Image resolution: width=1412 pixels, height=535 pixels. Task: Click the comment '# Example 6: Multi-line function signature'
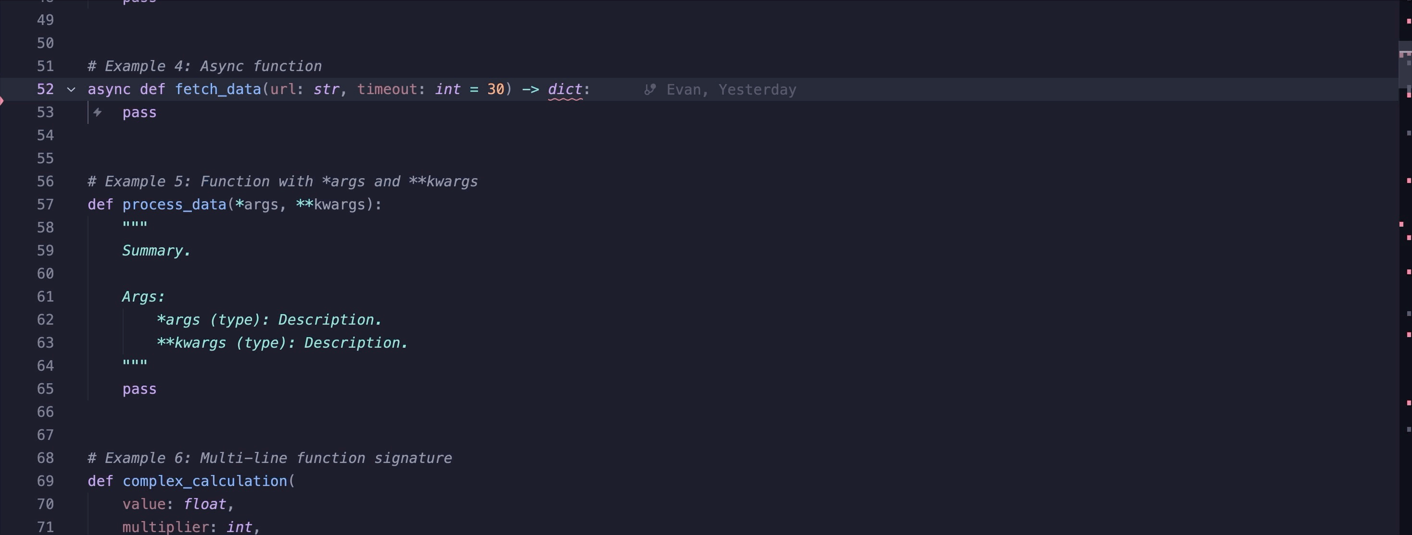(270, 458)
